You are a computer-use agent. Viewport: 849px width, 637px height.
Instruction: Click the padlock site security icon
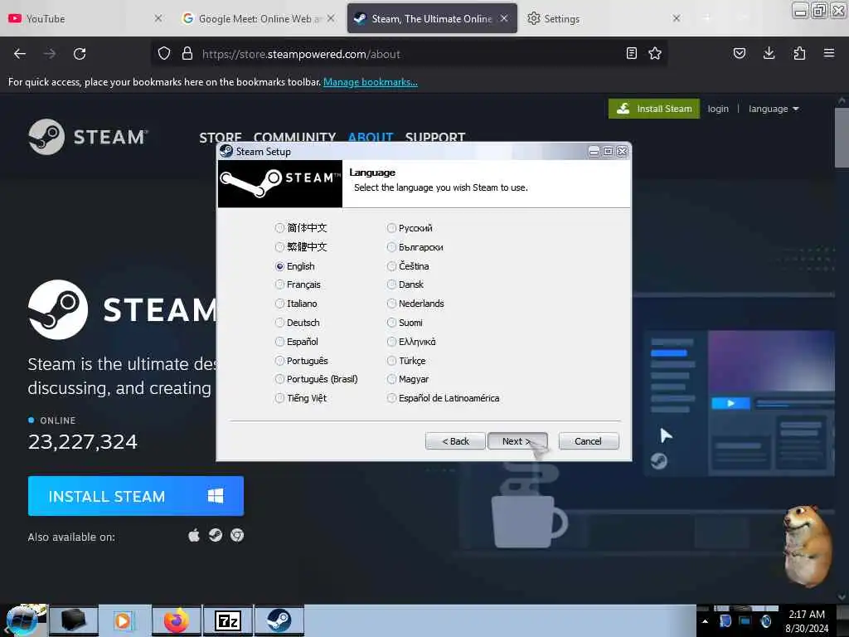(x=187, y=54)
